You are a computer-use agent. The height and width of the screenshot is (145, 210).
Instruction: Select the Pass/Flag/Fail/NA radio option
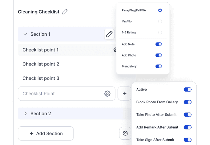pyautogui.click(x=160, y=10)
